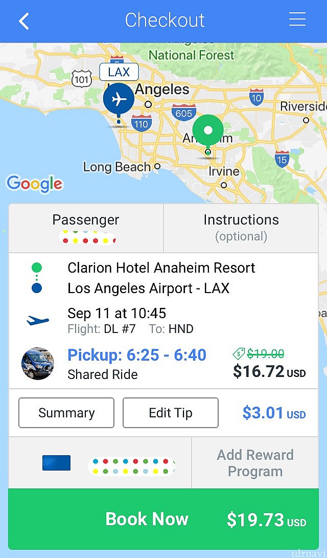Tap the blue flight airplane icon
Screen dimensions: 327x558
click(x=38, y=321)
